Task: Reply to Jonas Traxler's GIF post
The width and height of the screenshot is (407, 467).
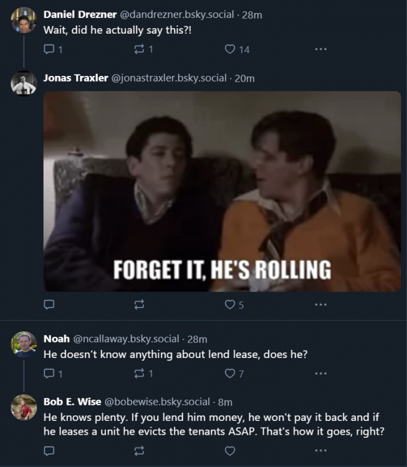Action: point(49,304)
